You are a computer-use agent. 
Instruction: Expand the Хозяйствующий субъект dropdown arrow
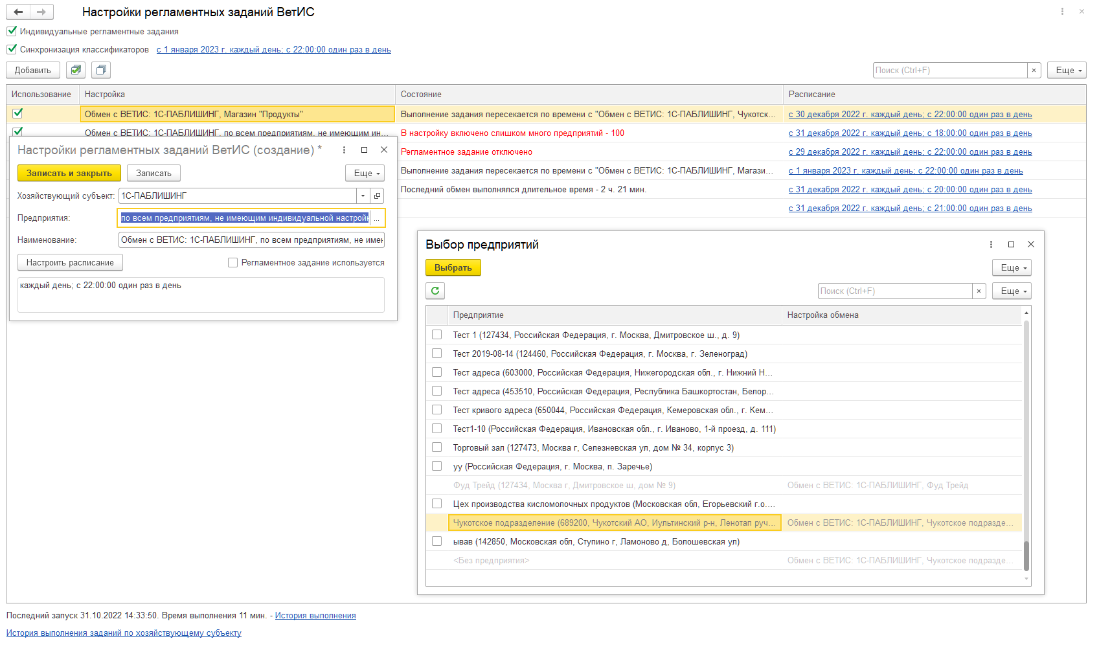pos(363,196)
